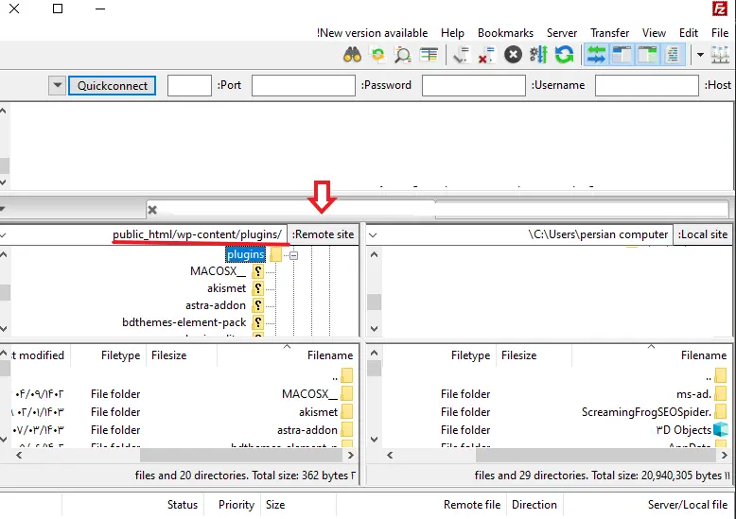This screenshot has width=736, height=519.
Task: Toggle synchronized browsing icon
Action: 377,55
